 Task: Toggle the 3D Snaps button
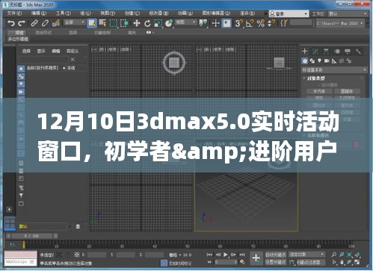238,23
